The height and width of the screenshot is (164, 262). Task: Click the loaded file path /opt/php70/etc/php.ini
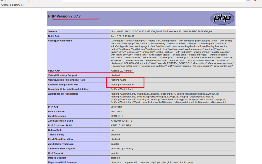pyautogui.click(x=122, y=85)
